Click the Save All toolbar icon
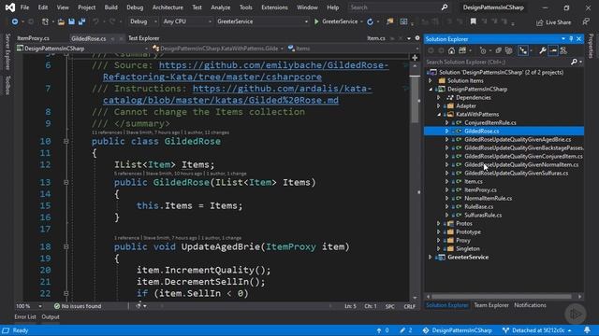 pyautogui.click(x=81, y=21)
